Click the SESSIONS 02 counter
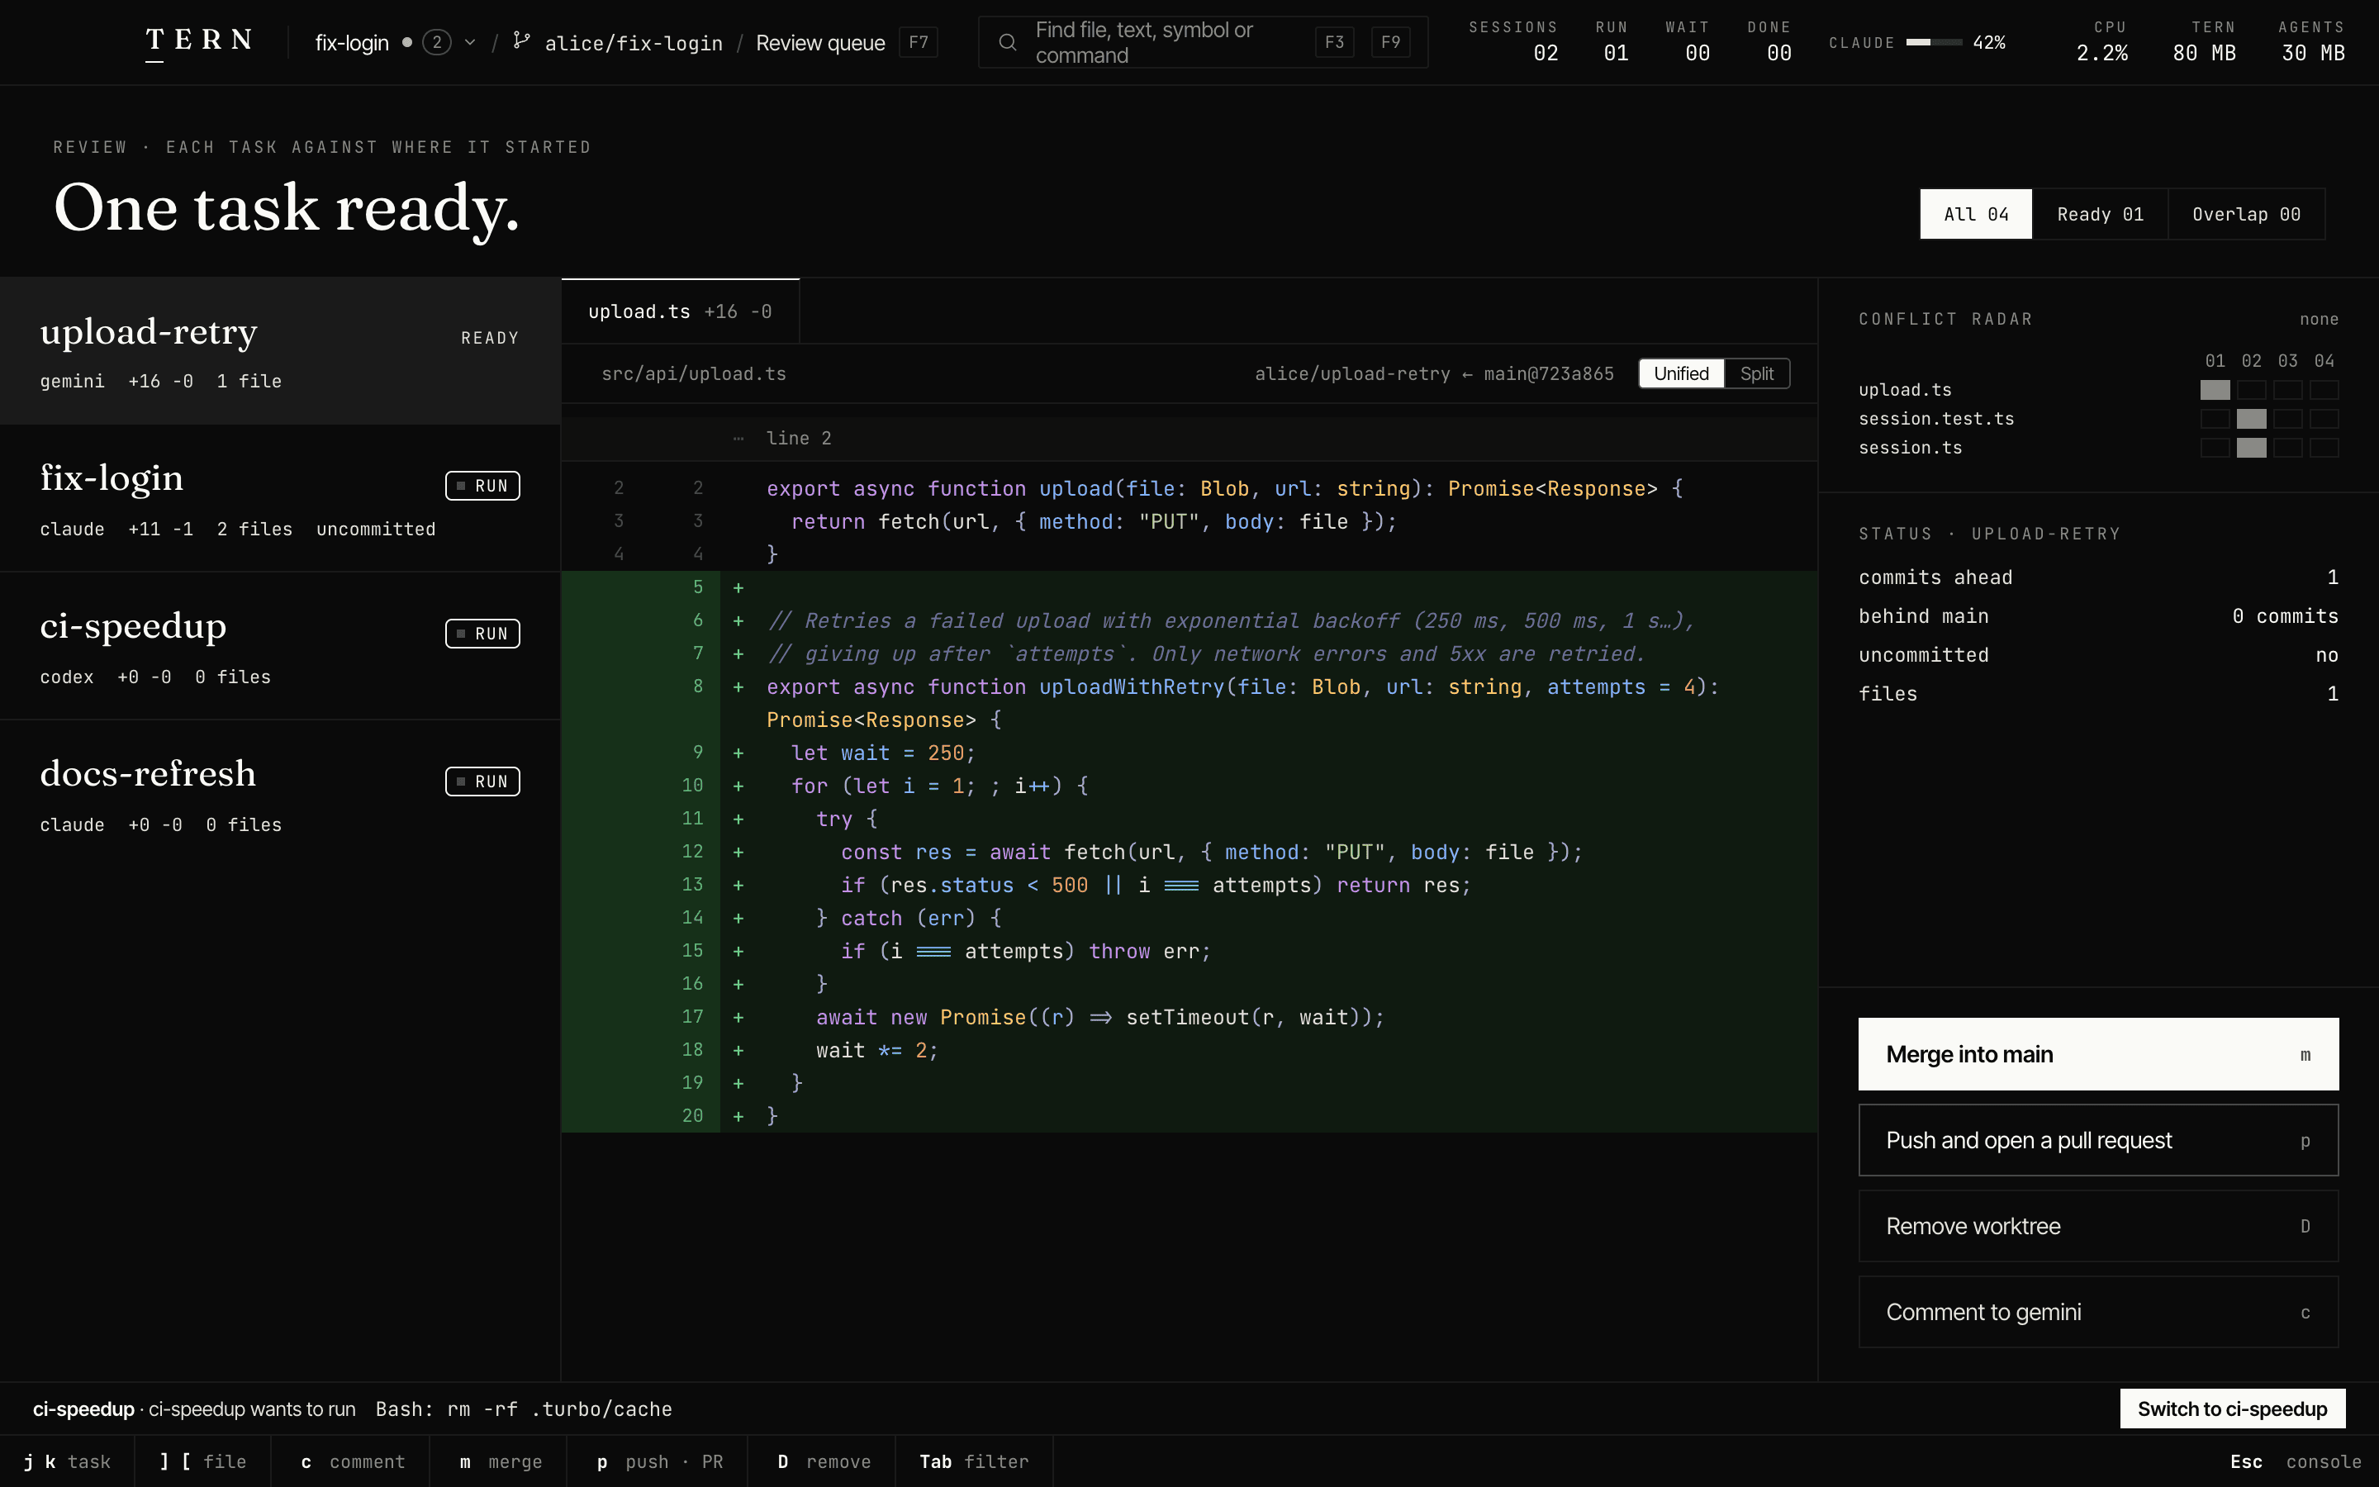This screenshot has height=1487, width=2379. pos(1513,41)
